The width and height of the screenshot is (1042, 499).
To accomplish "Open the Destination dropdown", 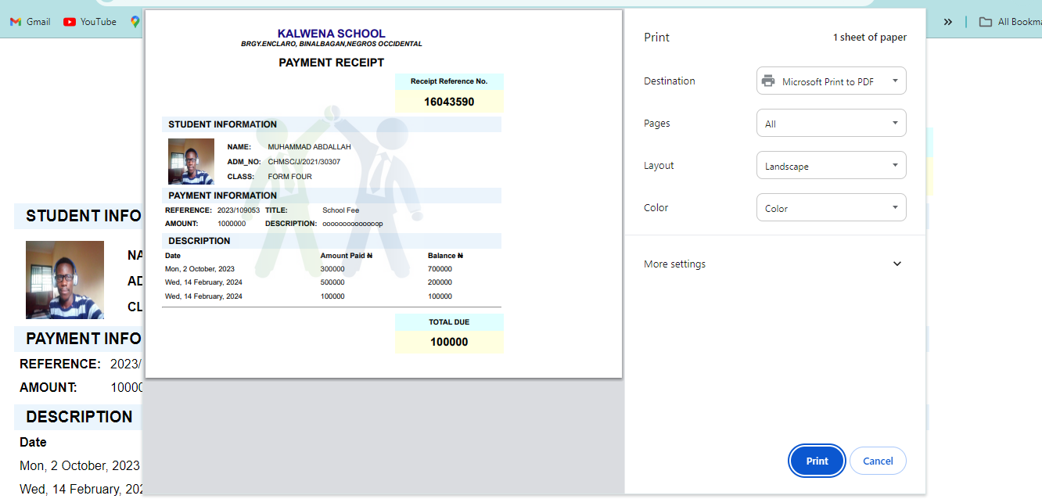I will (x=831, y=81).
